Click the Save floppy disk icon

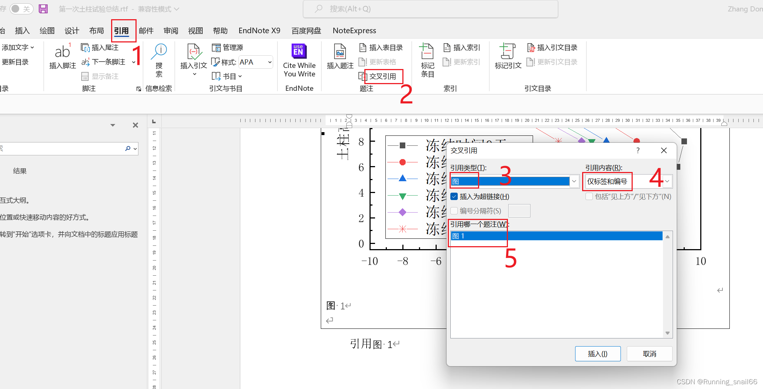43,9
